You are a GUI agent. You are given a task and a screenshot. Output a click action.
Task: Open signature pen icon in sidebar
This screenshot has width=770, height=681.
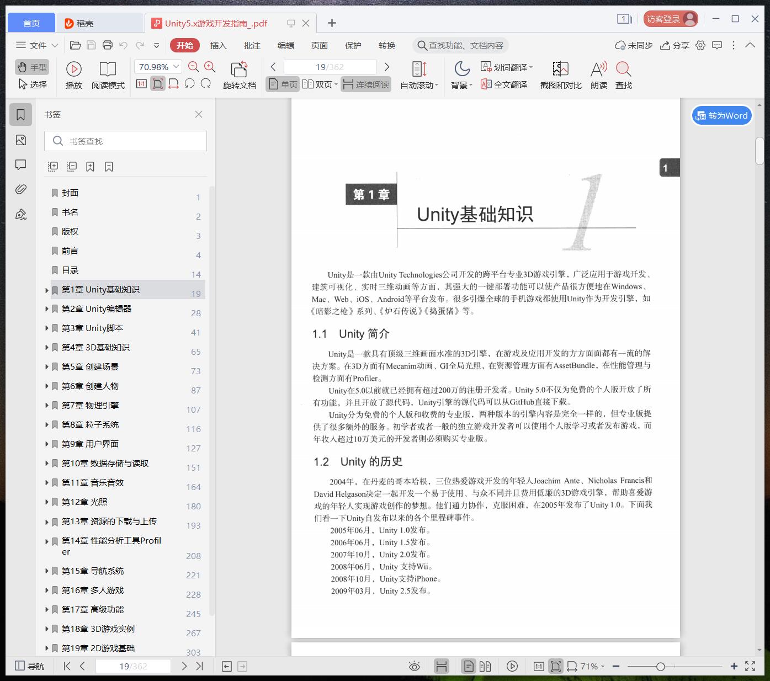(21, 214)
